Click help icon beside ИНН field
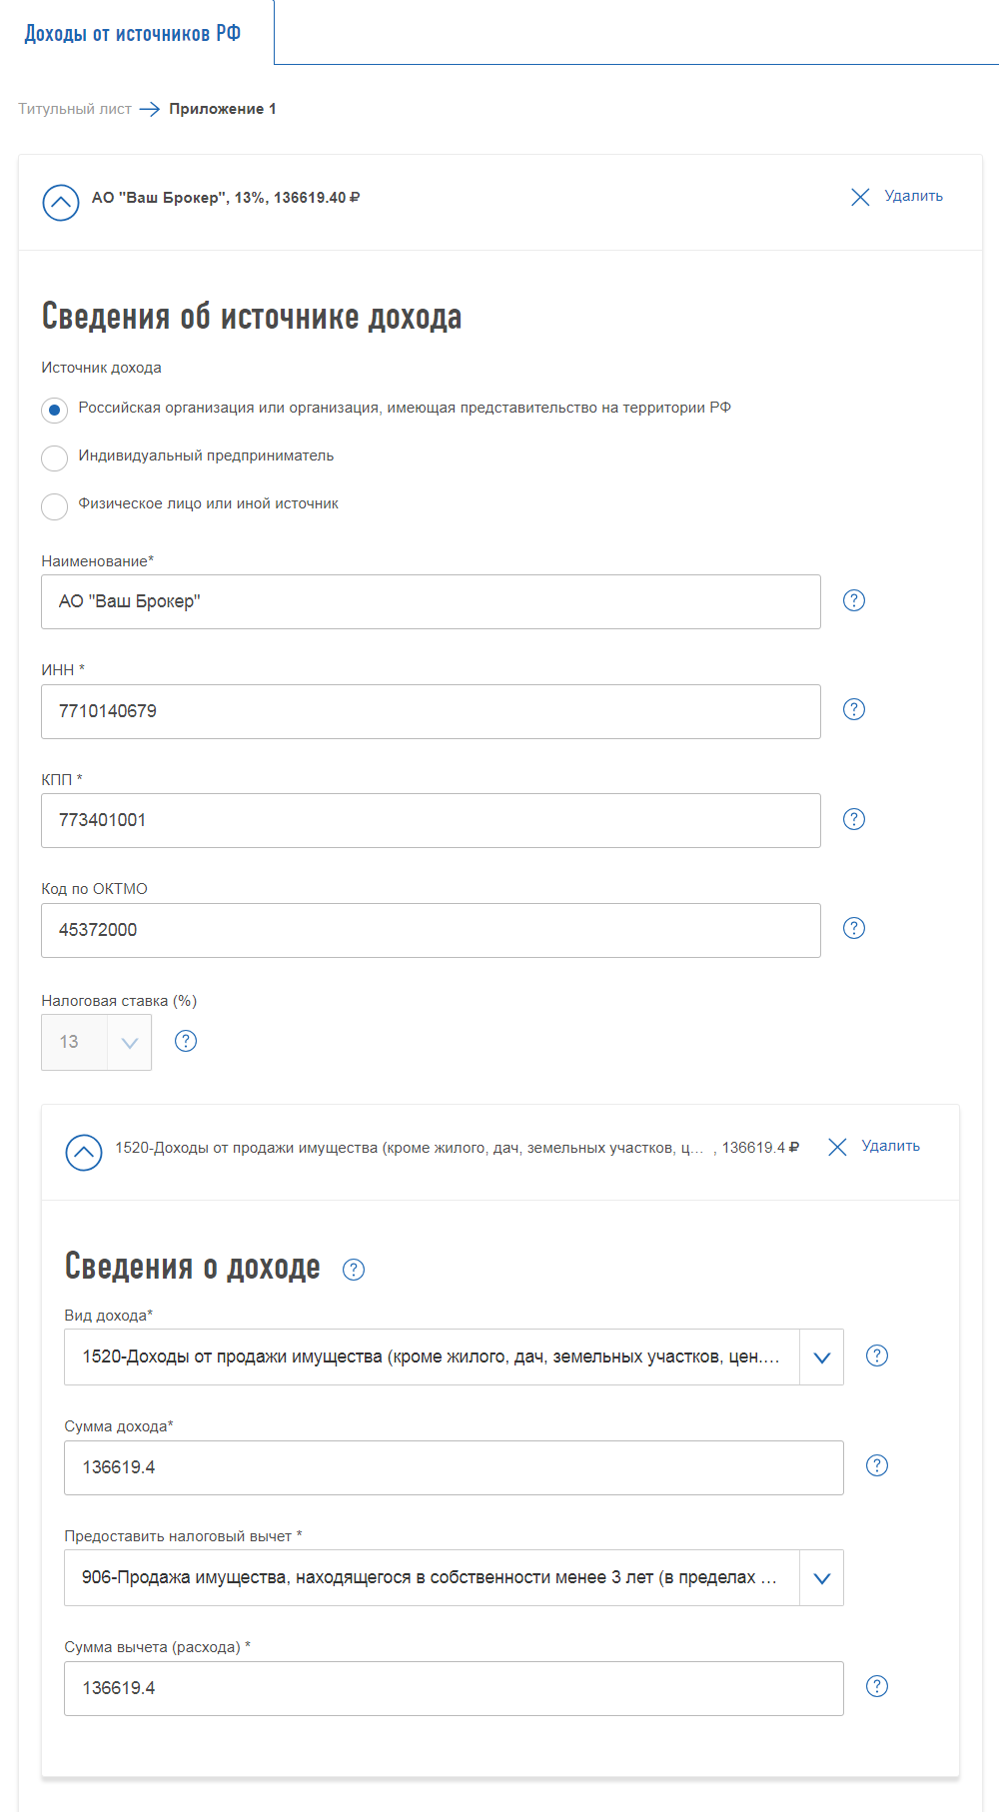 pyautogui.click(x=854, y=709)
